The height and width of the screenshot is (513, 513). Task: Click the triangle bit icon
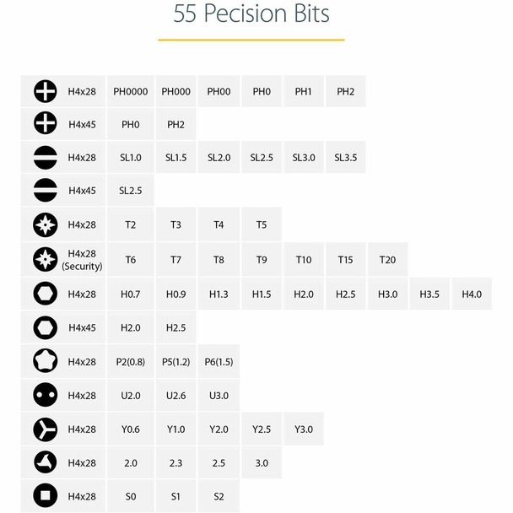click(x=45, y=462)
